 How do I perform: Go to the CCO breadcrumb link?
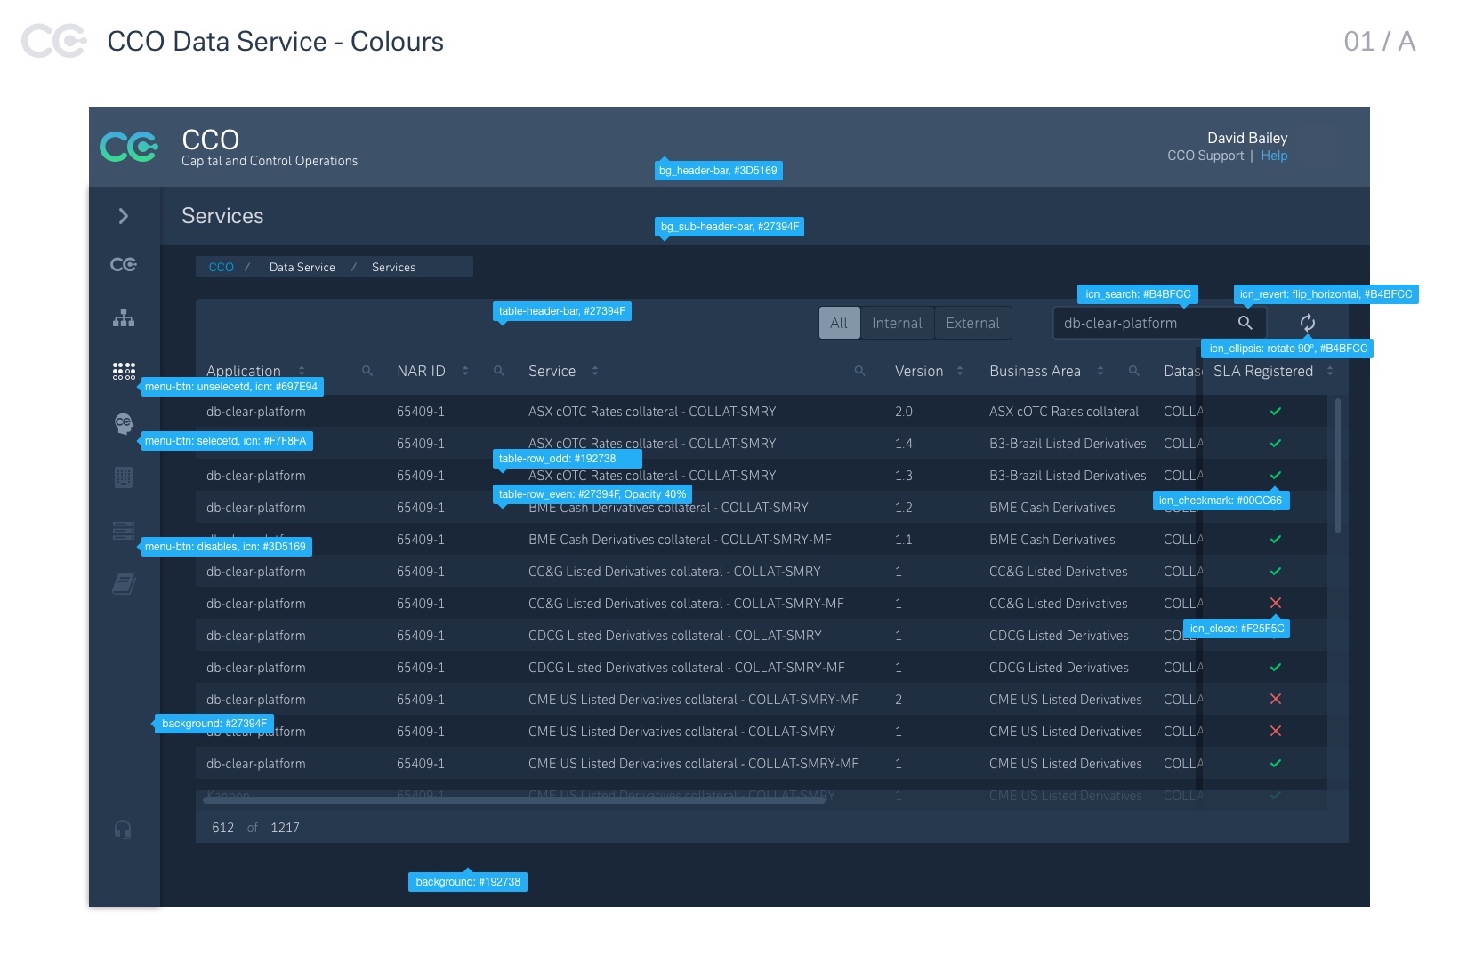pyautogui.click(x=221, y=267)
